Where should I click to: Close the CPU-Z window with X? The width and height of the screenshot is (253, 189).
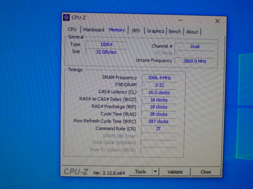[x=217, y=21]
